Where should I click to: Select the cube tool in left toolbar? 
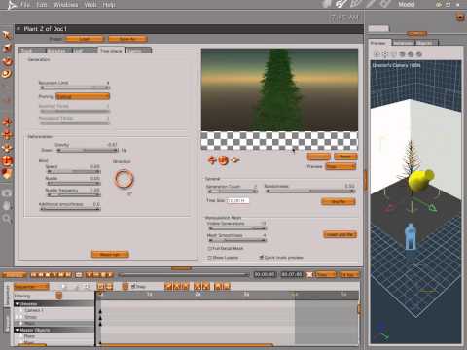pos(7,49)
